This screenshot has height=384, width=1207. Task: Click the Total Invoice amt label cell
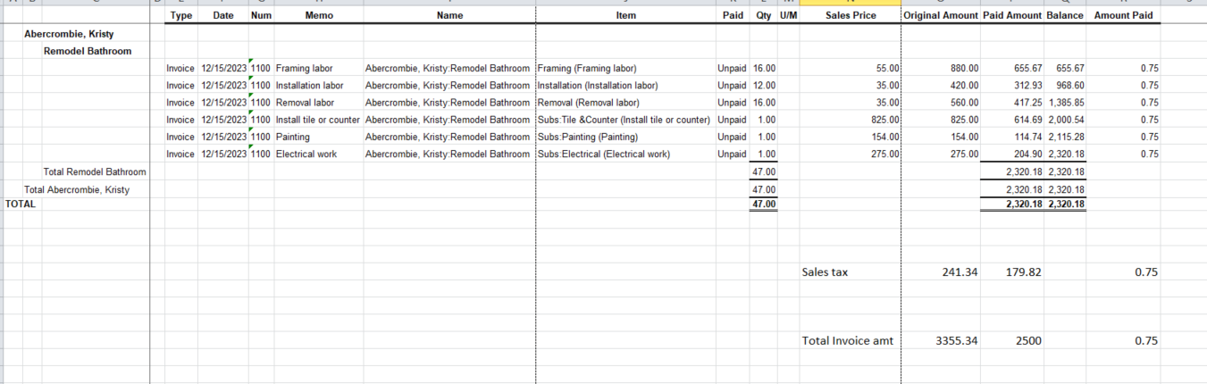848,340
